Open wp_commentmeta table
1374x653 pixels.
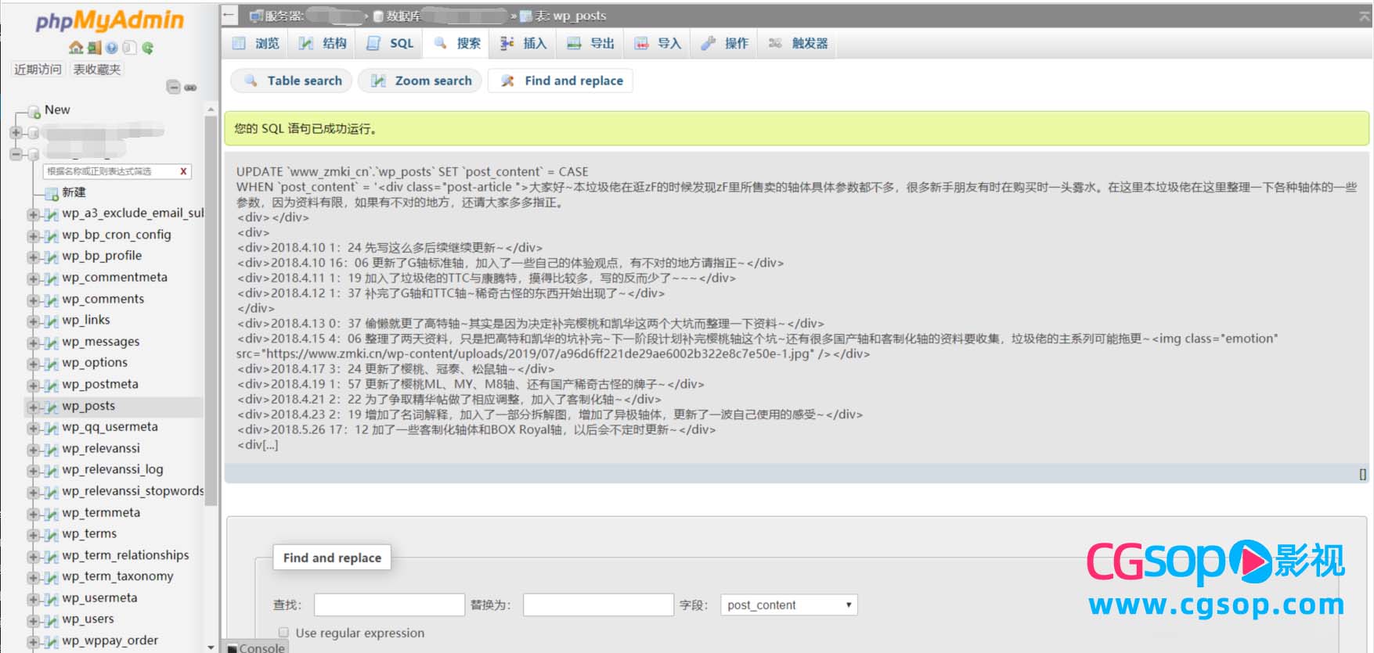tap(114, 278)
